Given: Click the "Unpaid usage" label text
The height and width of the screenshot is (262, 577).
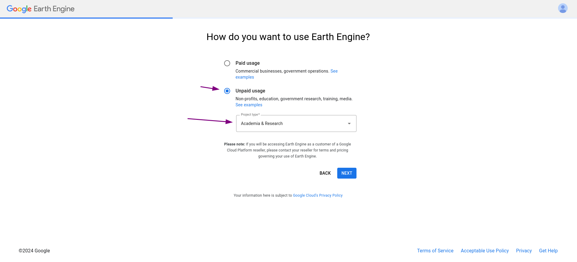Looking at the screenshot, I should coord(250,91).
